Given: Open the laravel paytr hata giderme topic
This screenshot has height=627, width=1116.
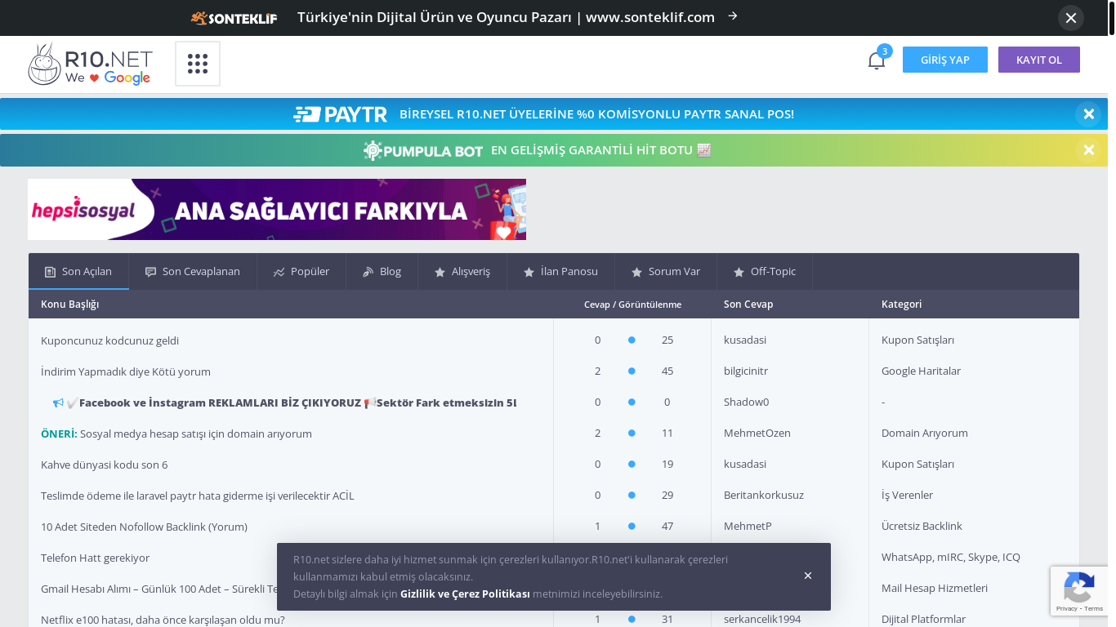Looking at the screenshot, I should 198,496.
